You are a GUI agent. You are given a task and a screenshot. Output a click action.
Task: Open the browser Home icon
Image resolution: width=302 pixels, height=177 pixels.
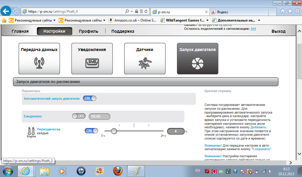[283, 12]
